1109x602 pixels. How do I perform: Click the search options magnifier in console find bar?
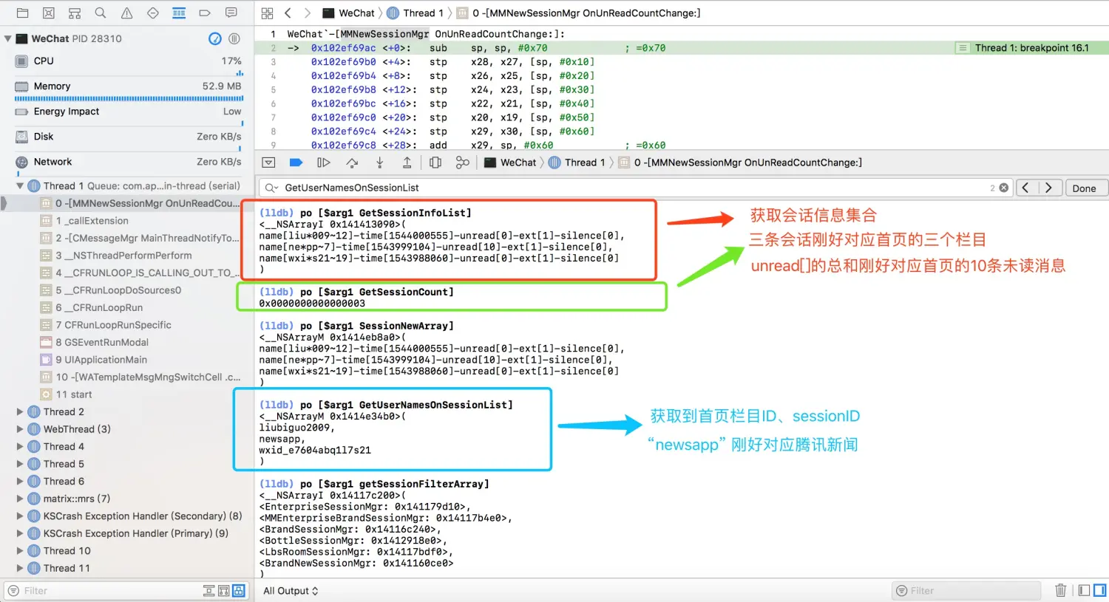tap(271, 188)
